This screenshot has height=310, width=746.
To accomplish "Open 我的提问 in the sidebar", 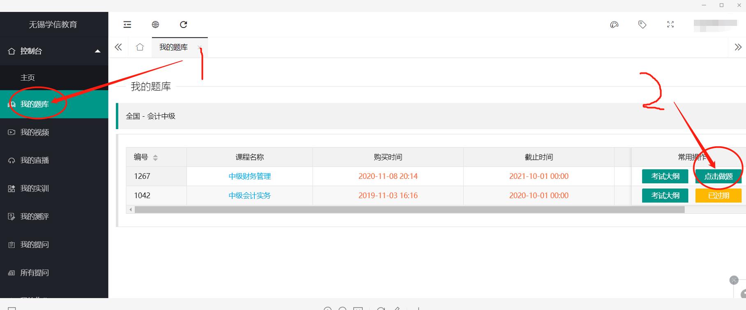I will 54,245.
